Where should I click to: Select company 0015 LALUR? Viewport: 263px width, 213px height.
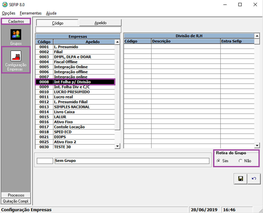coord(75,117)
